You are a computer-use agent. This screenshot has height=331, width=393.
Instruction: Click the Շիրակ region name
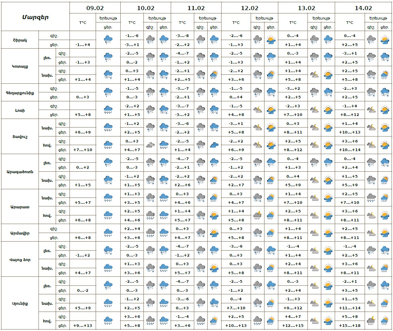click(19, 40)
